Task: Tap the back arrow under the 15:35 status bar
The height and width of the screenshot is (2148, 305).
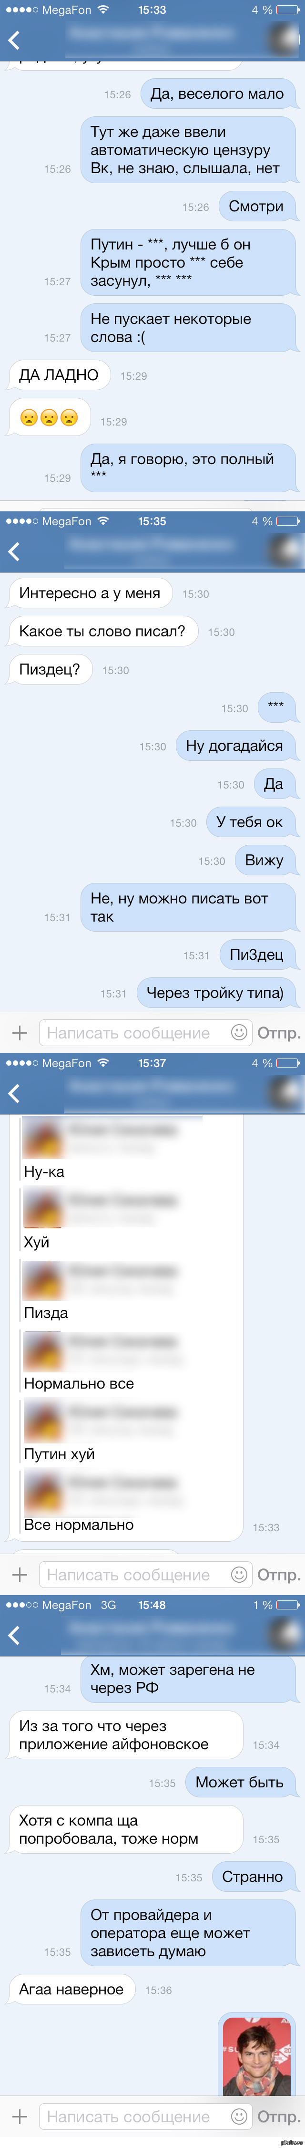Action: point(13,551)
